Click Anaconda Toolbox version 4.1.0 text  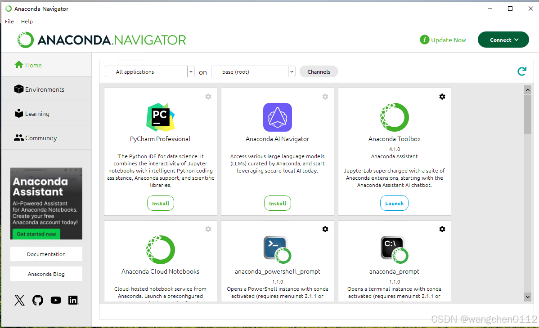coord(394,149)
